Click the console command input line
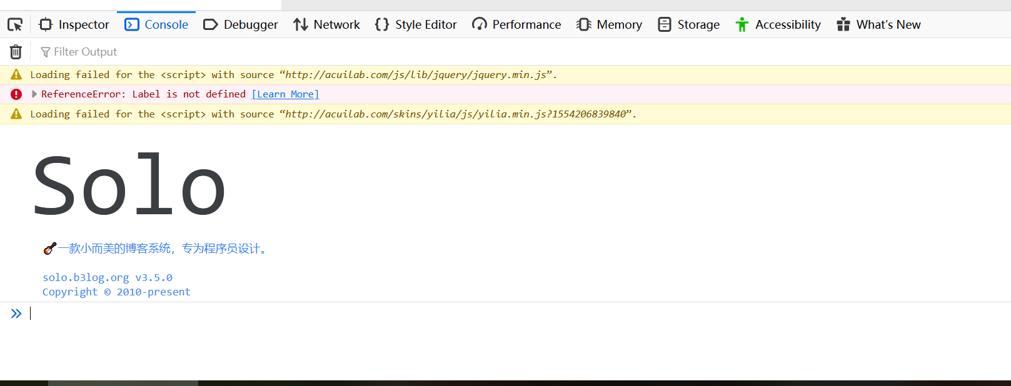This screenshot has height=386, width=1011. click(x=500, y=314)
